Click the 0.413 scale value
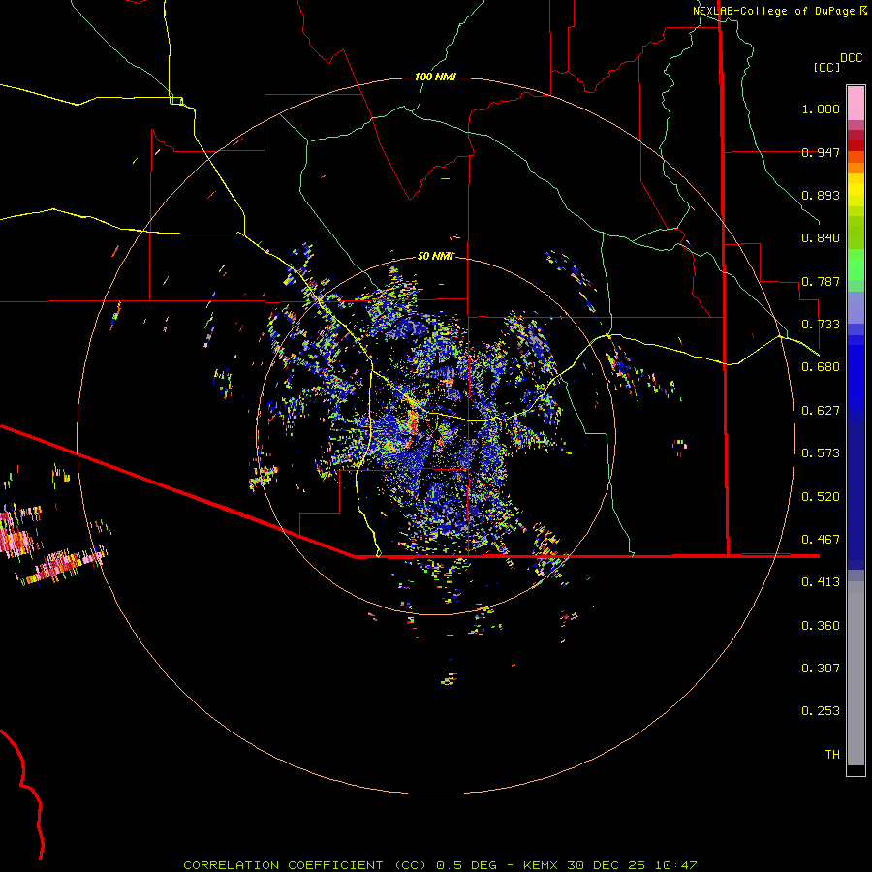Viewport: 872px width, 872px height. tap(821, 582)
